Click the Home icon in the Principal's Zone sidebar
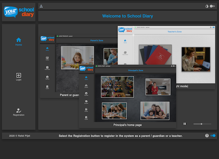Image resolution: width=219 pixels, height=159 pixels. [86, 78]
